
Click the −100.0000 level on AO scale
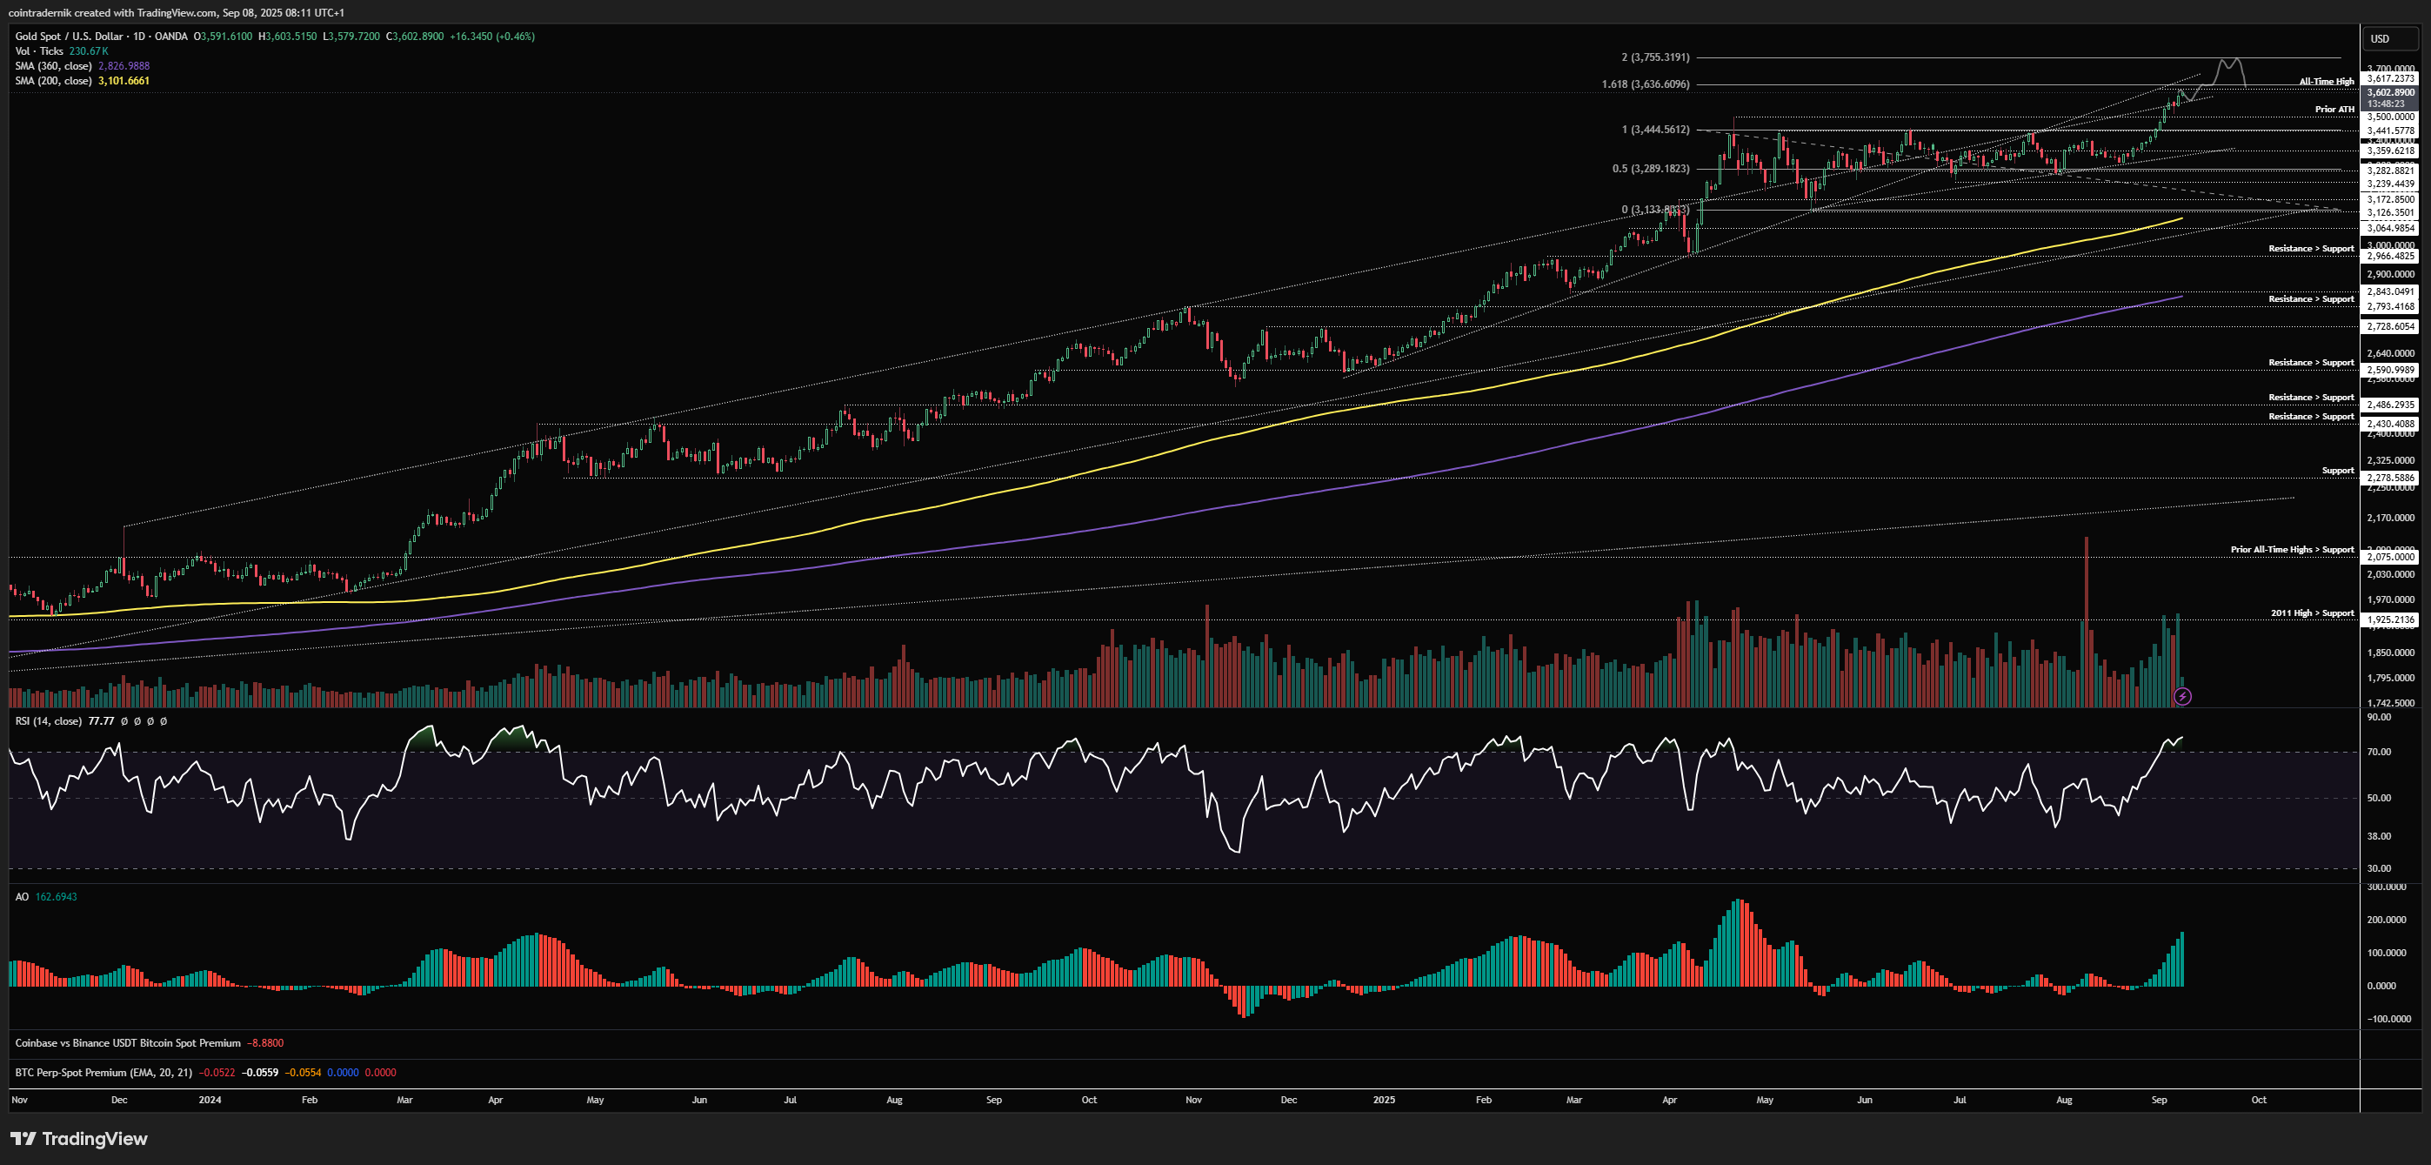(x=2389, y=1020)
